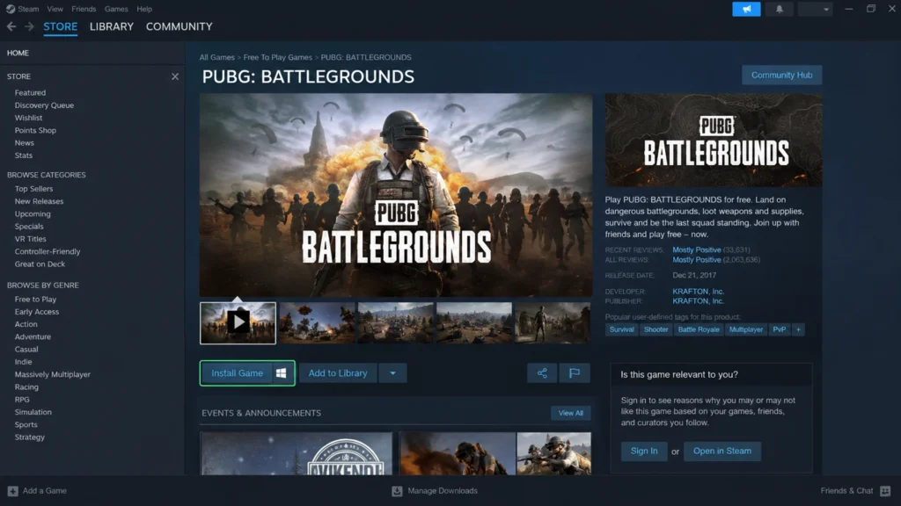The width and height of the screenshot is (901, 506).
Task: Select the Multiplayer tag
Action: click(746, 329)
